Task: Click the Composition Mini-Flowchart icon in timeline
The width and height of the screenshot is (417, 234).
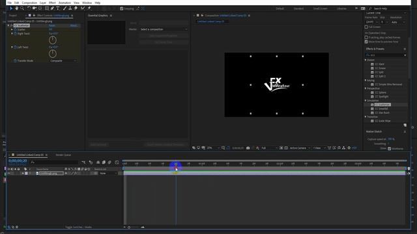Action: 84,162
